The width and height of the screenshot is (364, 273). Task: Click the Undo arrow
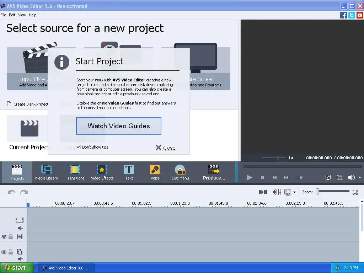point(11,192)
